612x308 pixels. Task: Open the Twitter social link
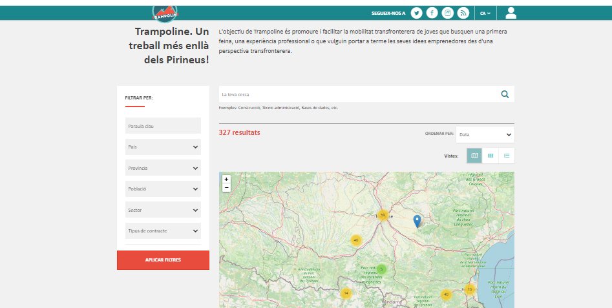click(x=416, y=13)
